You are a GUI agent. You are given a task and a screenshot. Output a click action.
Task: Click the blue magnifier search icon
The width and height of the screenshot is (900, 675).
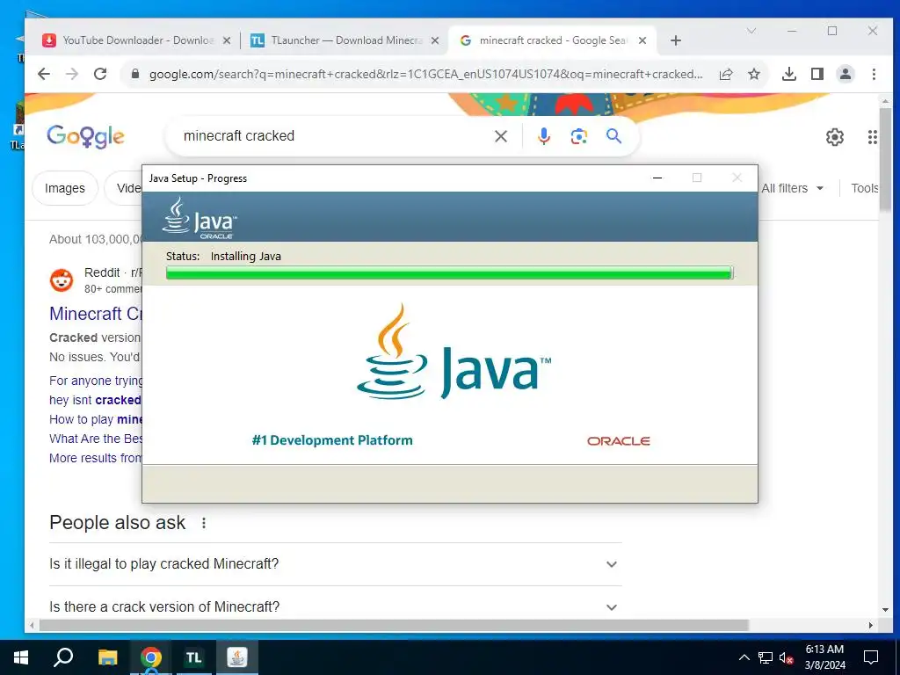613,136
